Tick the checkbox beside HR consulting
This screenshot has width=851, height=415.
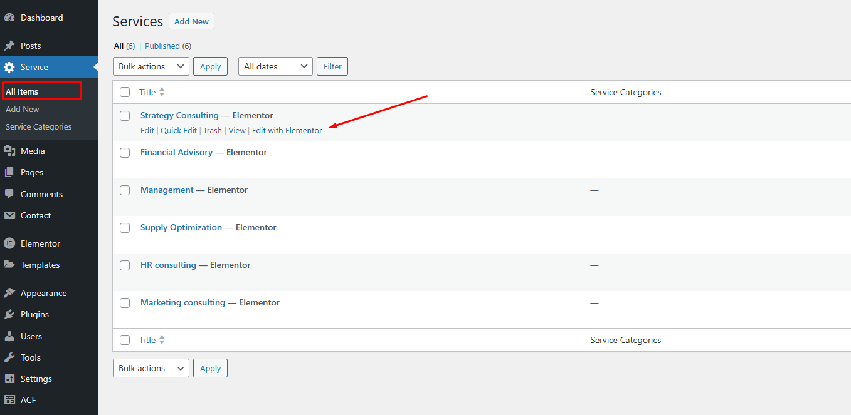pos(125,265)
